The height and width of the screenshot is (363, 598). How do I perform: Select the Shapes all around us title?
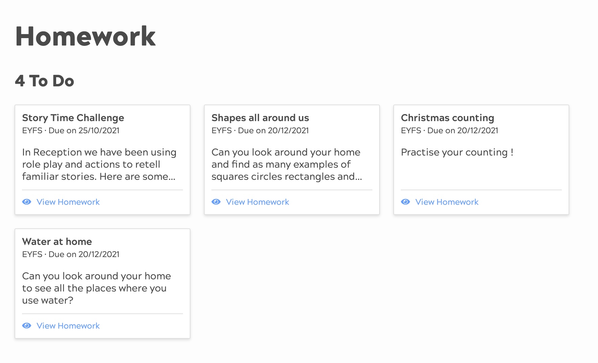click(x=260, y=118)
